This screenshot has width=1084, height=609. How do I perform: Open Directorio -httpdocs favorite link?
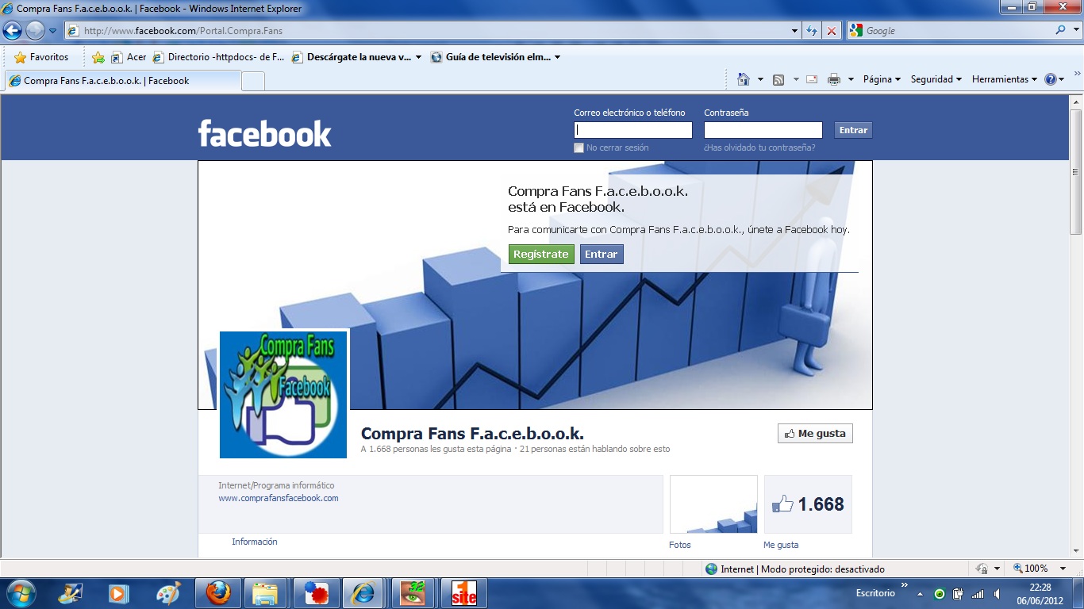click(218, 57)
